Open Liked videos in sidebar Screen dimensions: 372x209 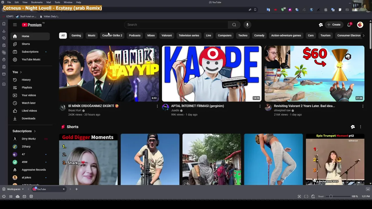coord(30,111)
